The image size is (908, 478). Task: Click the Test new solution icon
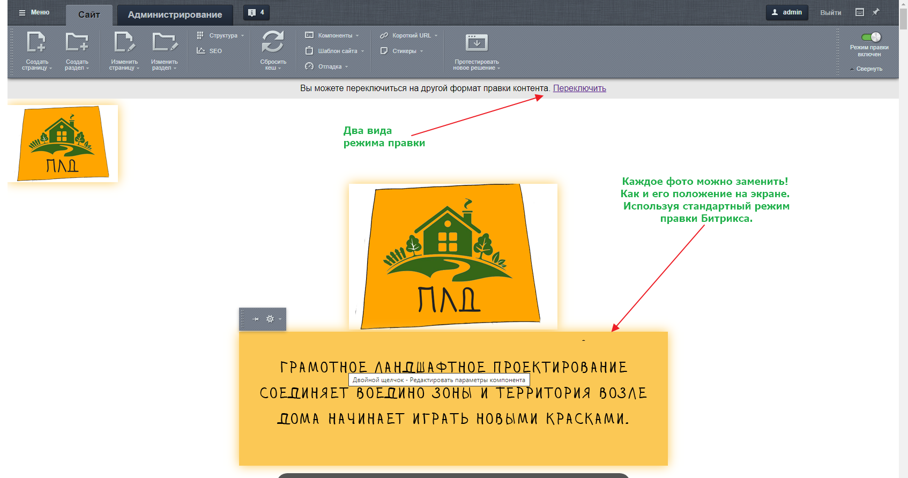click(x=476, y=43)
